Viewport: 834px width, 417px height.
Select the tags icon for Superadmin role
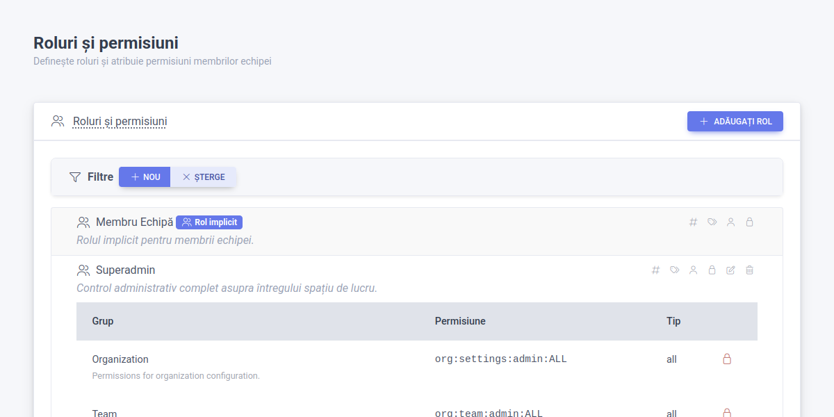click(674, 270)
